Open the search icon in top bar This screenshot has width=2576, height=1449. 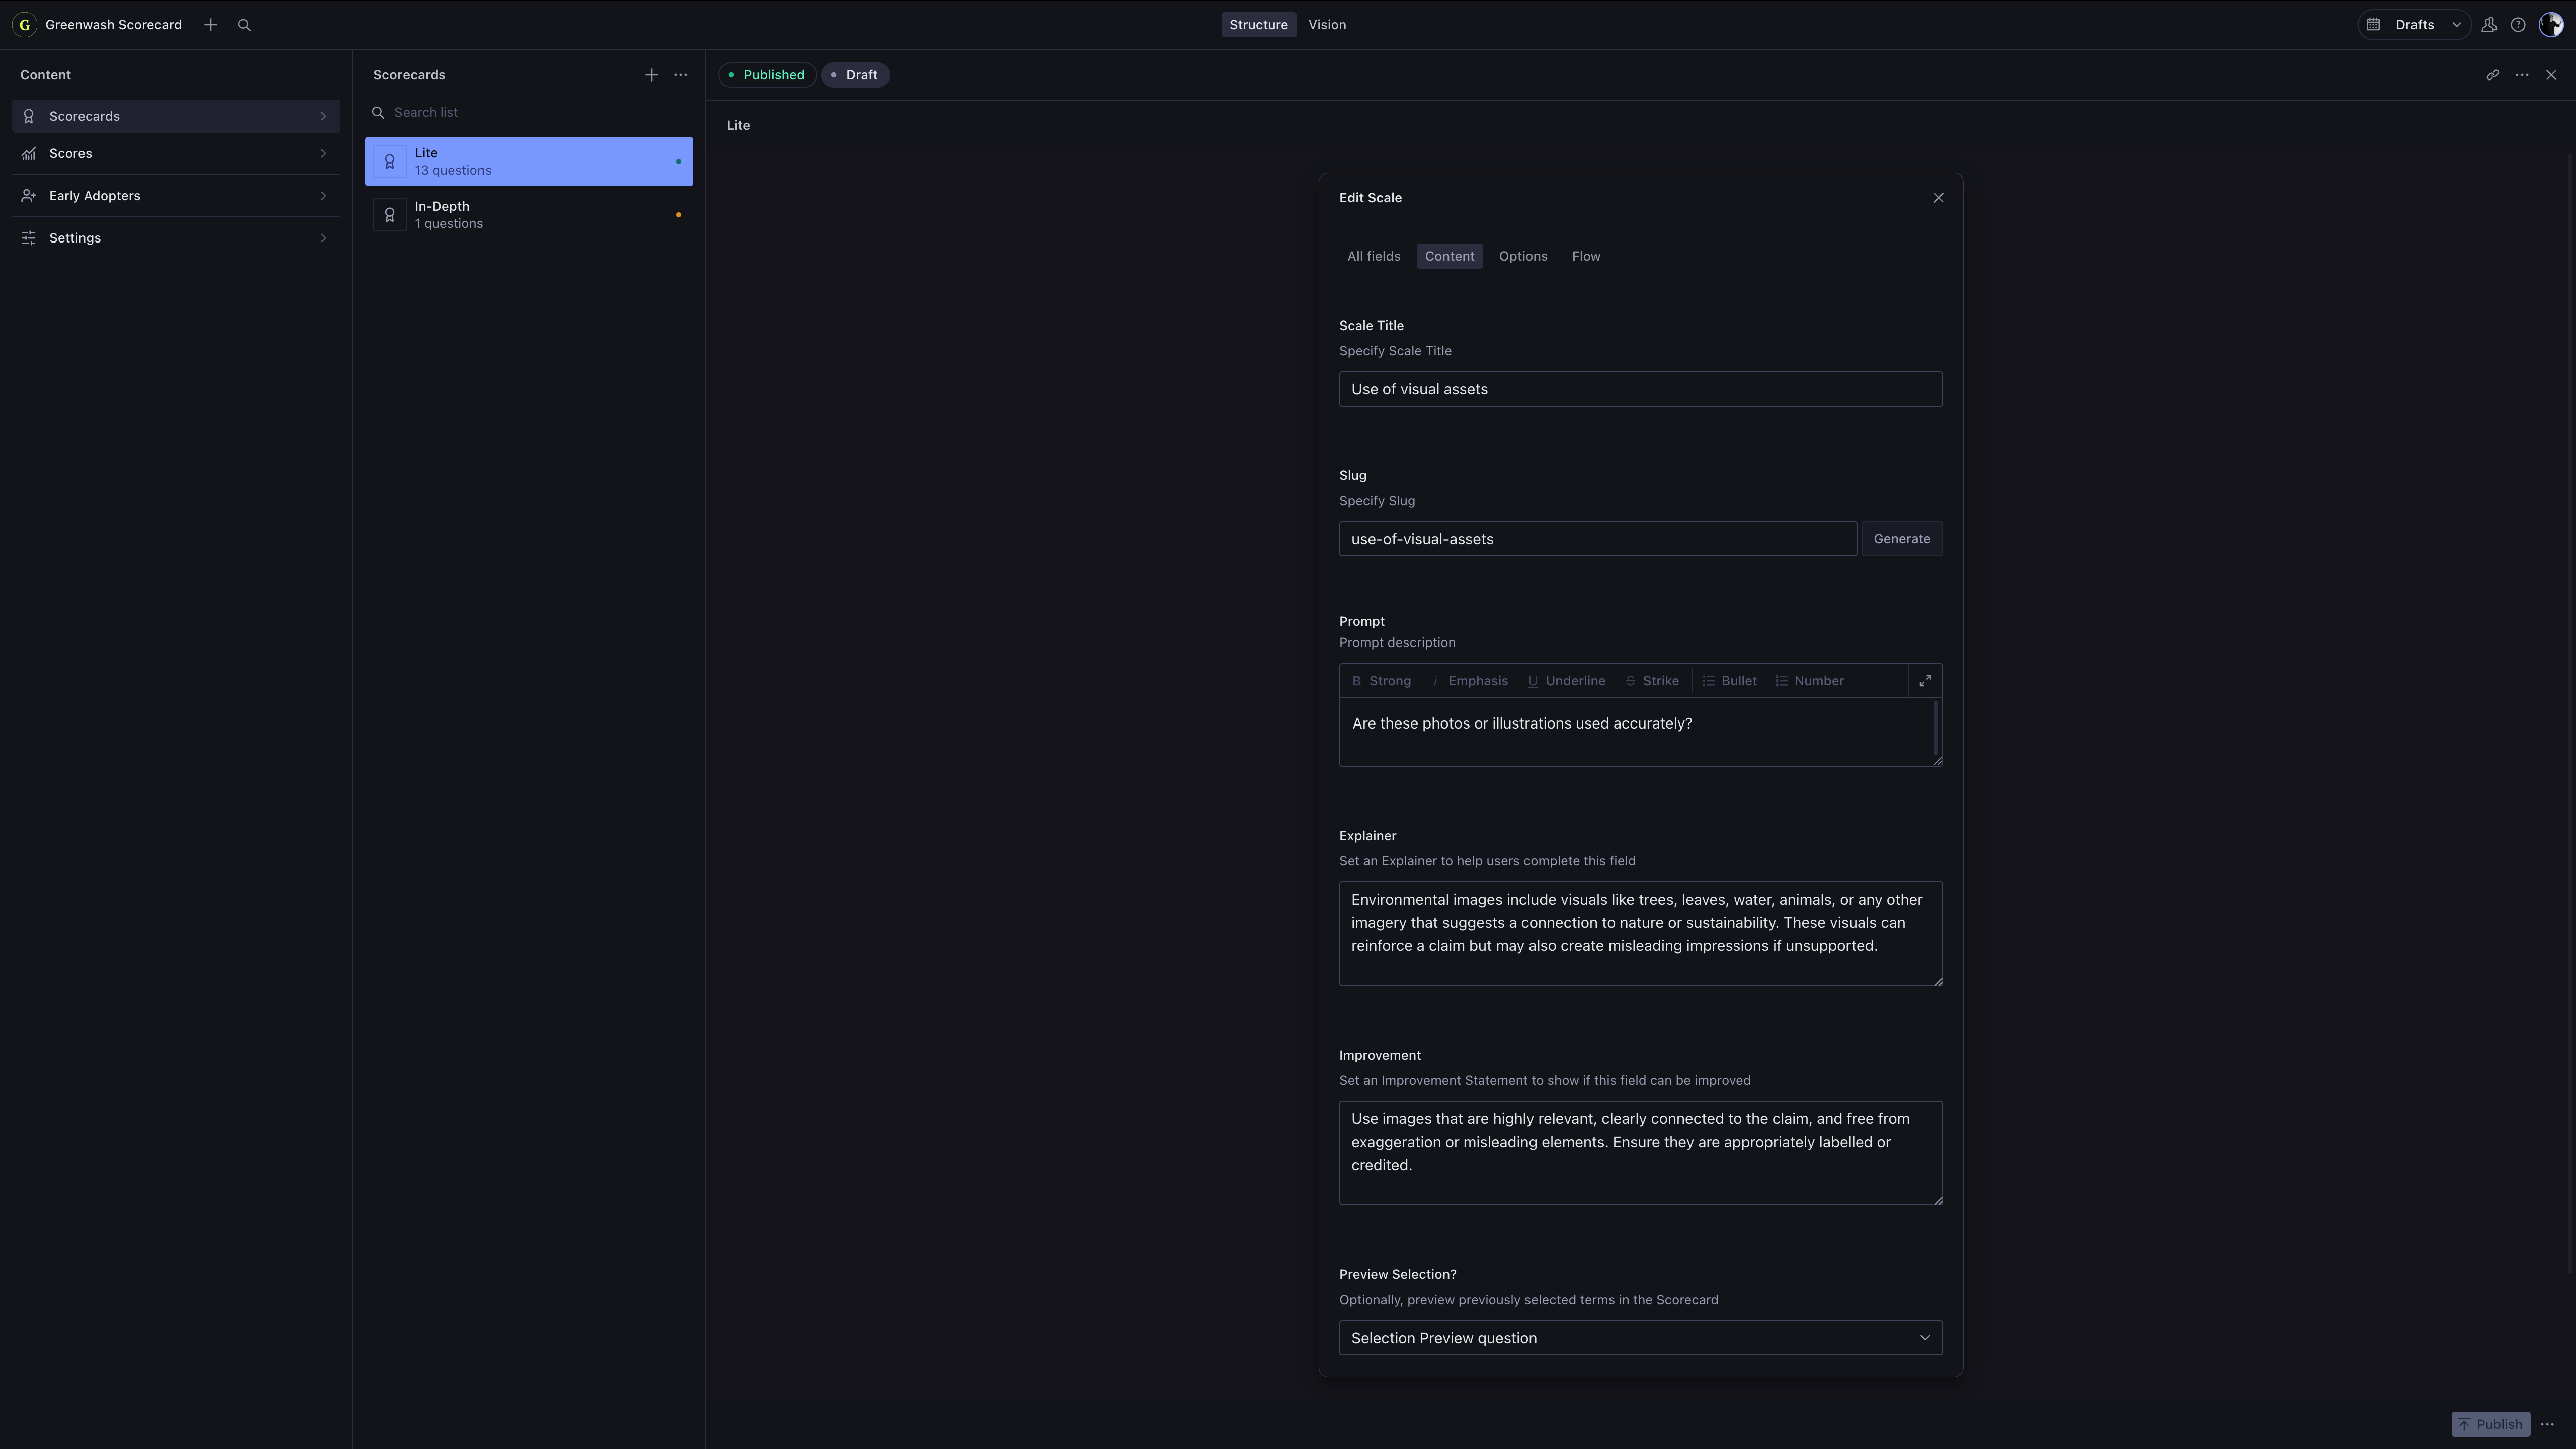[x=244, y=25]
